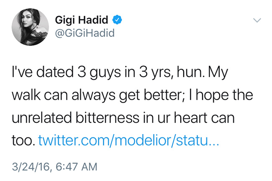Open the @GiGiHadid handle link

(83, 32)
